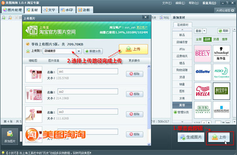Remove the aa2 image from list
The height and width of the screenshot is (155, 237).
pos(135,94)
